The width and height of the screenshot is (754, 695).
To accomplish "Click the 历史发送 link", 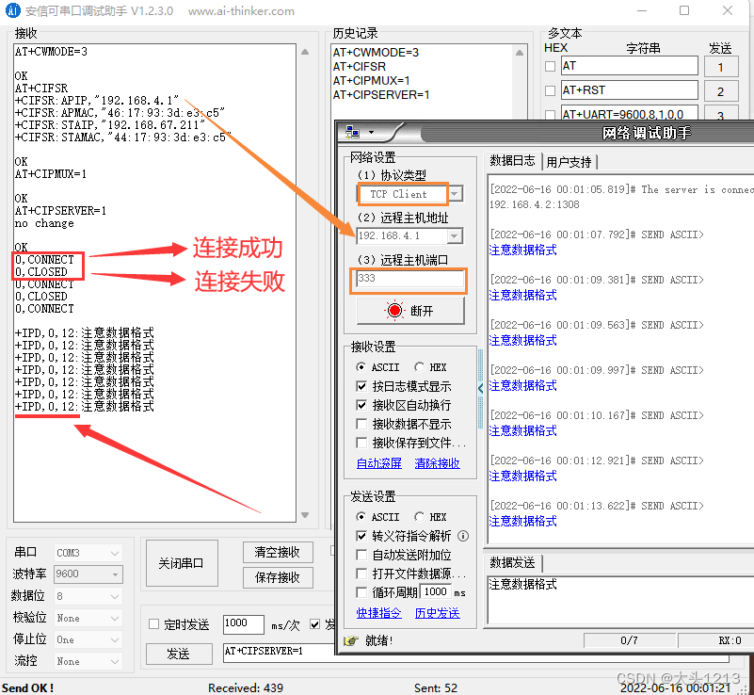I will 437,613.
